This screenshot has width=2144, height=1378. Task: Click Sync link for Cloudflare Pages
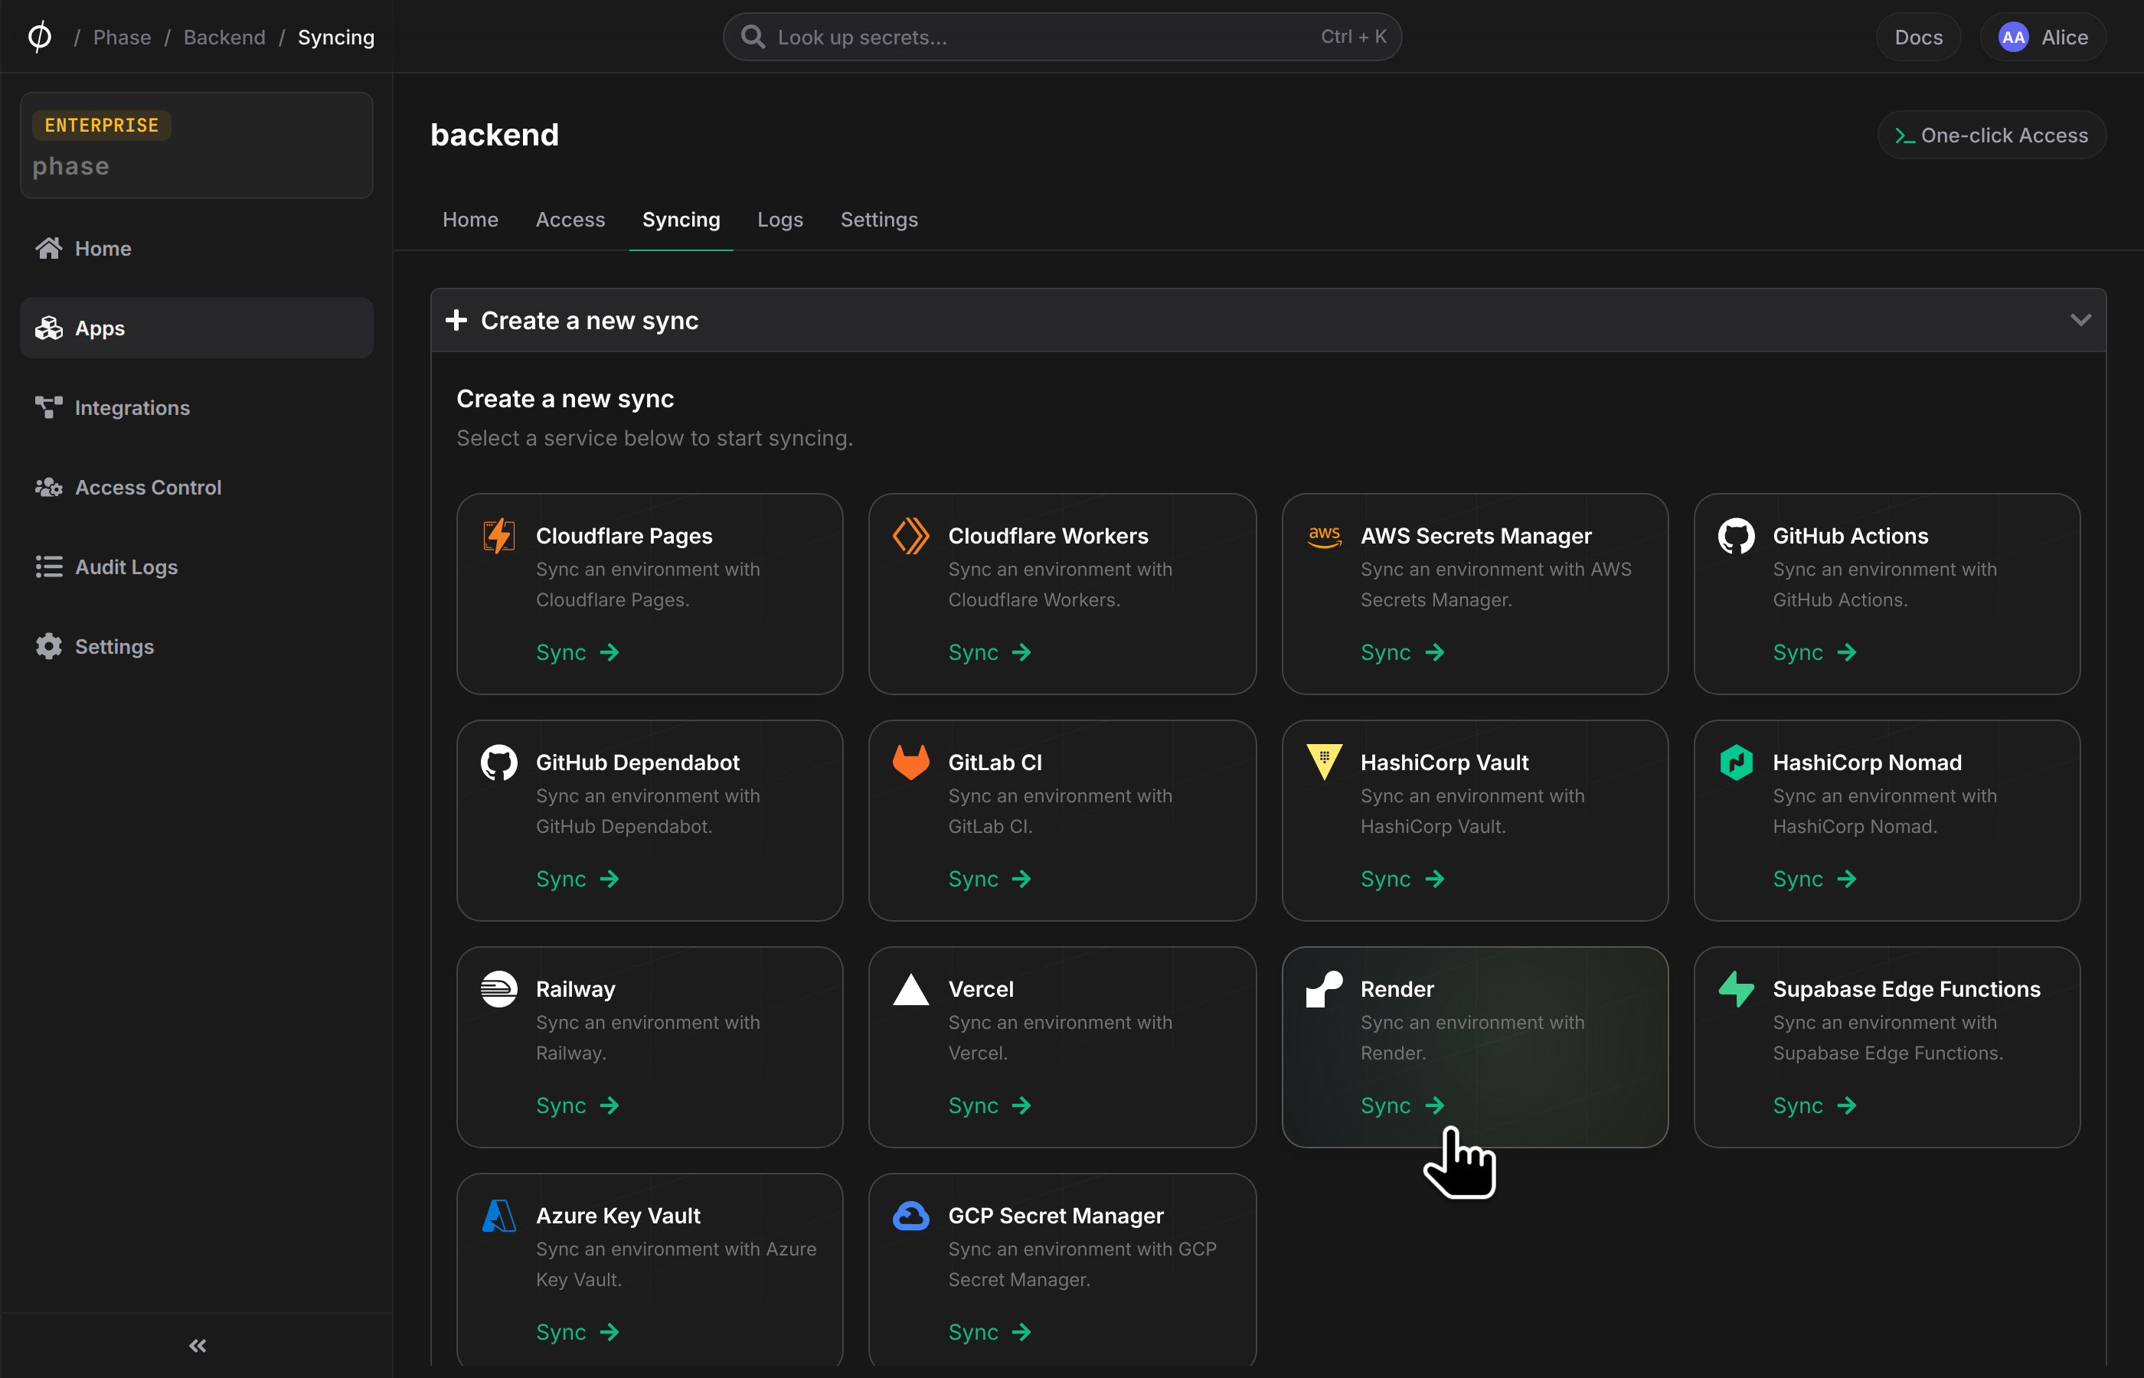(x=577, y=652)
